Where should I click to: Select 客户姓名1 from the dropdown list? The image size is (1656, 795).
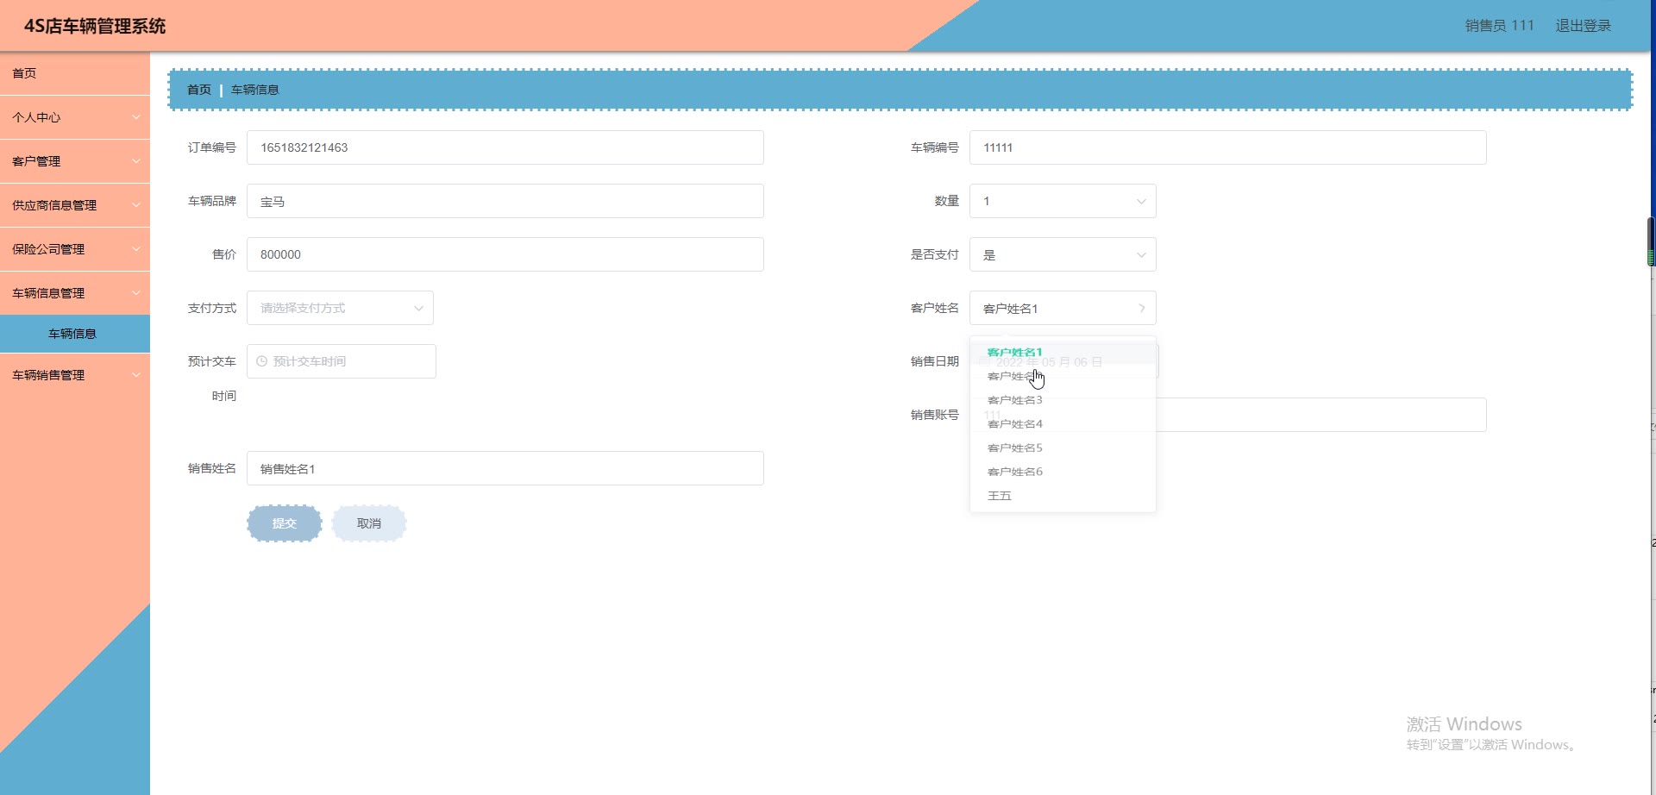(x=1063, y=352)
